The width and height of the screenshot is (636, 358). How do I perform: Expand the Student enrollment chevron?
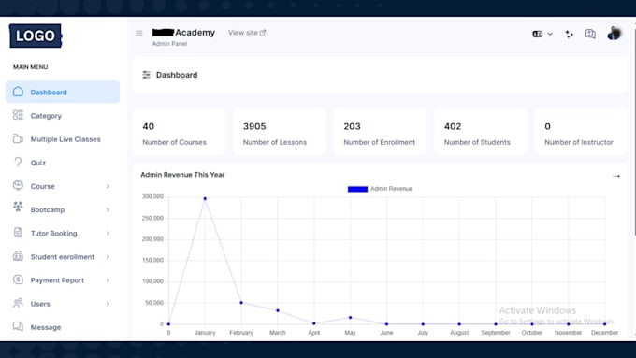(108, 257)
